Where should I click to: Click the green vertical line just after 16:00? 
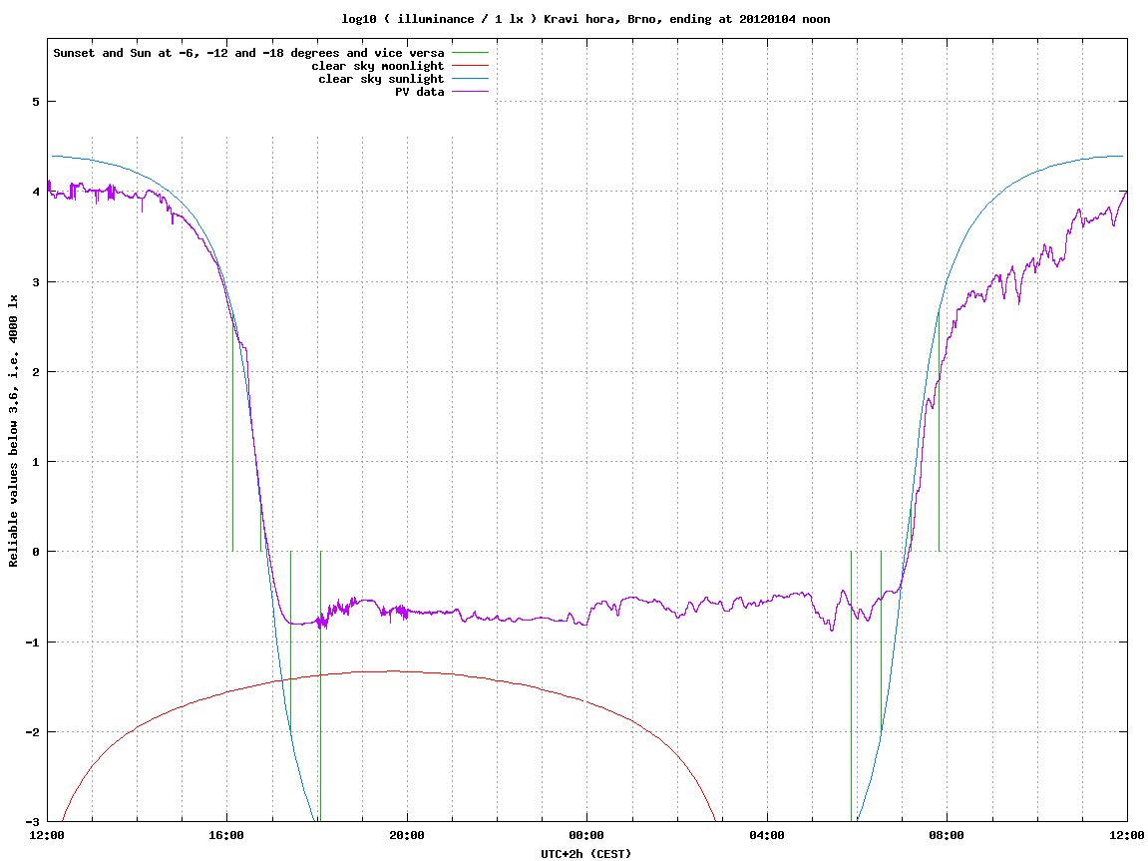point(232,432)
